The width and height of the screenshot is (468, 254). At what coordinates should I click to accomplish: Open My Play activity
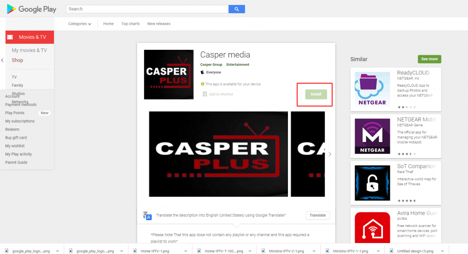(18, 154)
